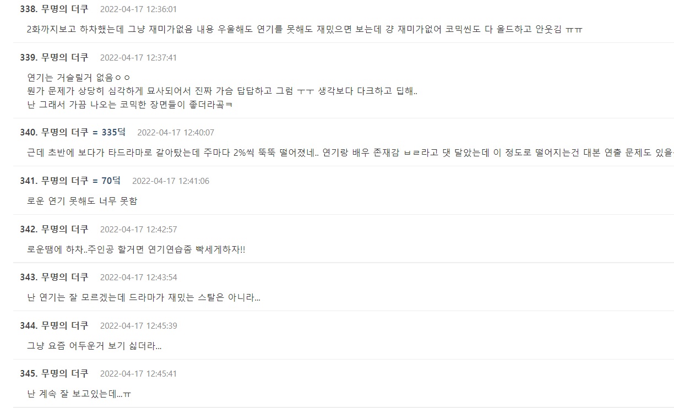The height and width of the screenshot is (408, 674).
Task: Click the text of comment 338
Action: pyautogui.click(x=305, y=30)
